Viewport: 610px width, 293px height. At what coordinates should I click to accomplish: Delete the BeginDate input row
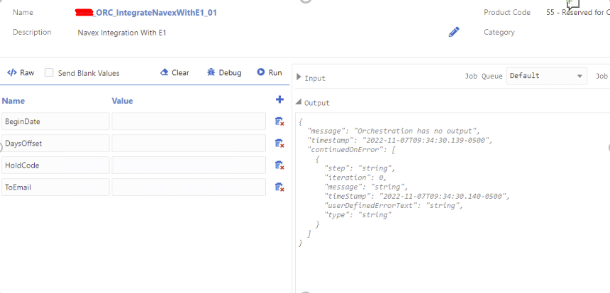click(x=279, y=122)
